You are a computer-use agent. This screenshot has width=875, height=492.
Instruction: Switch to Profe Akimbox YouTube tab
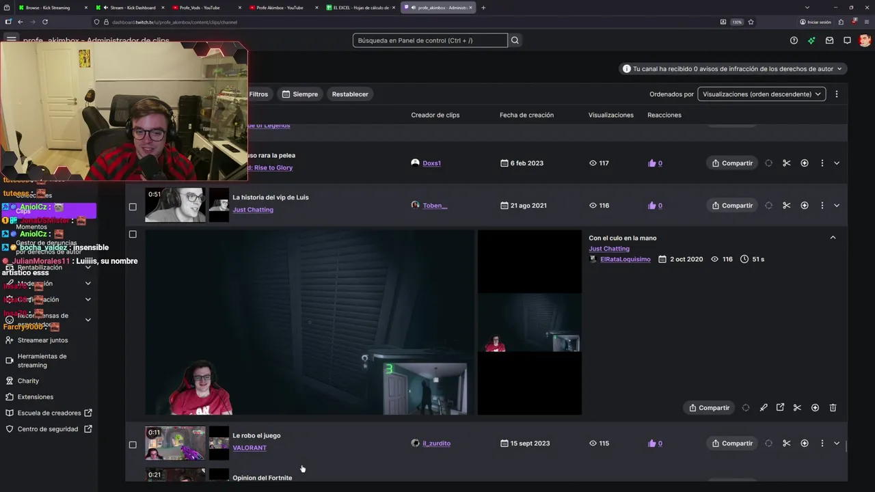(283, 8)
